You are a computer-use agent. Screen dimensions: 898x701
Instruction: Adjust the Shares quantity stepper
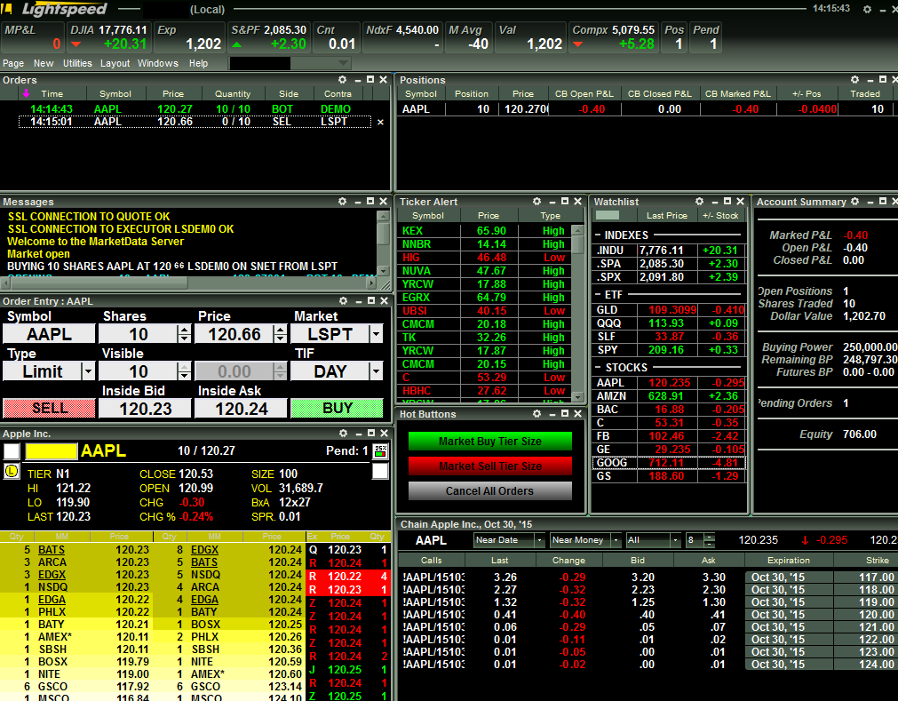tap(184, 334)
